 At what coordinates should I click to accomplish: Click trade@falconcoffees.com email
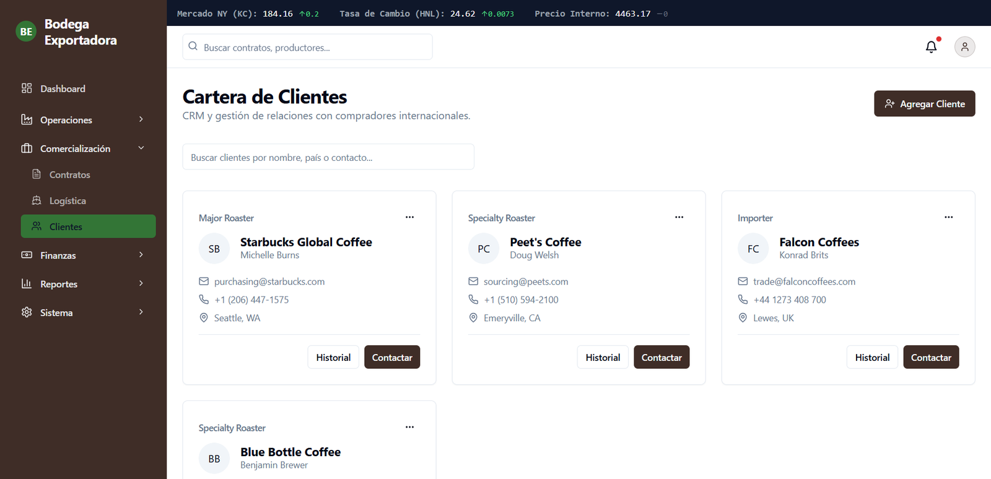(804, 282)
